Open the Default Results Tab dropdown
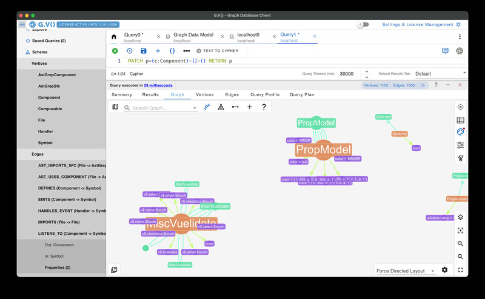 pos(441,73)
